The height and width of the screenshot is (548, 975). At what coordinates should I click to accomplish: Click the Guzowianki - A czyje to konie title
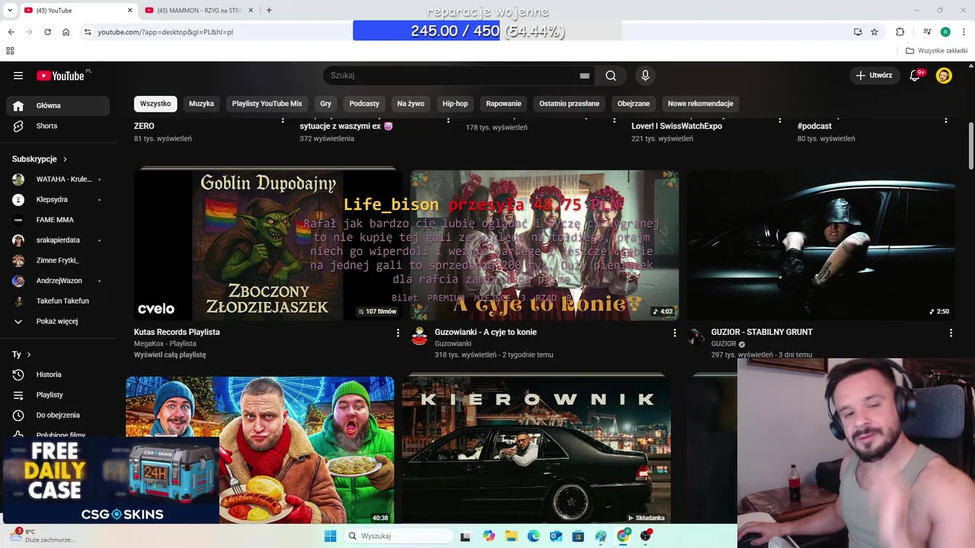tap(485, 332)
